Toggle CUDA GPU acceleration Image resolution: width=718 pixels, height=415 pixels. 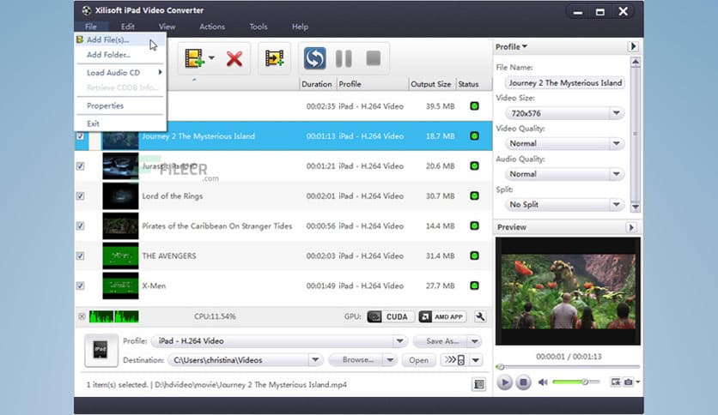coord(391,316)
